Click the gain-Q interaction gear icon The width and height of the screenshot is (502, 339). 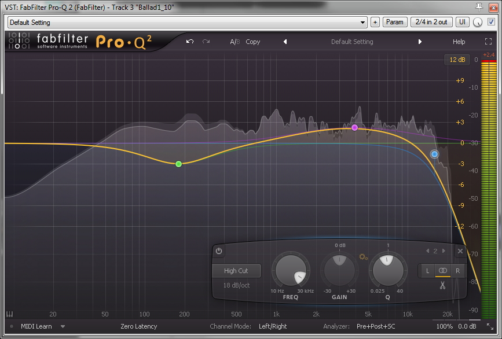click(x=364, y=257)
